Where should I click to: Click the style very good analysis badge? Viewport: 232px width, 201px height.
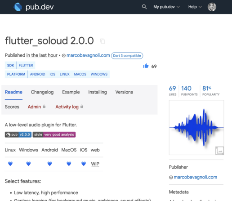(x=54, y=134)
